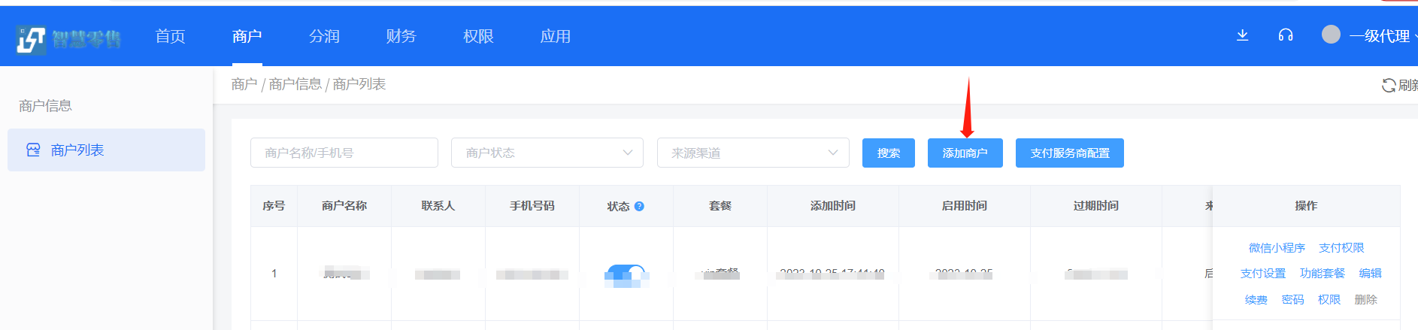This screenshot has height=330, width=1418.
Task: Click the 支付服务商配置 button
Action: point(1070,153)
